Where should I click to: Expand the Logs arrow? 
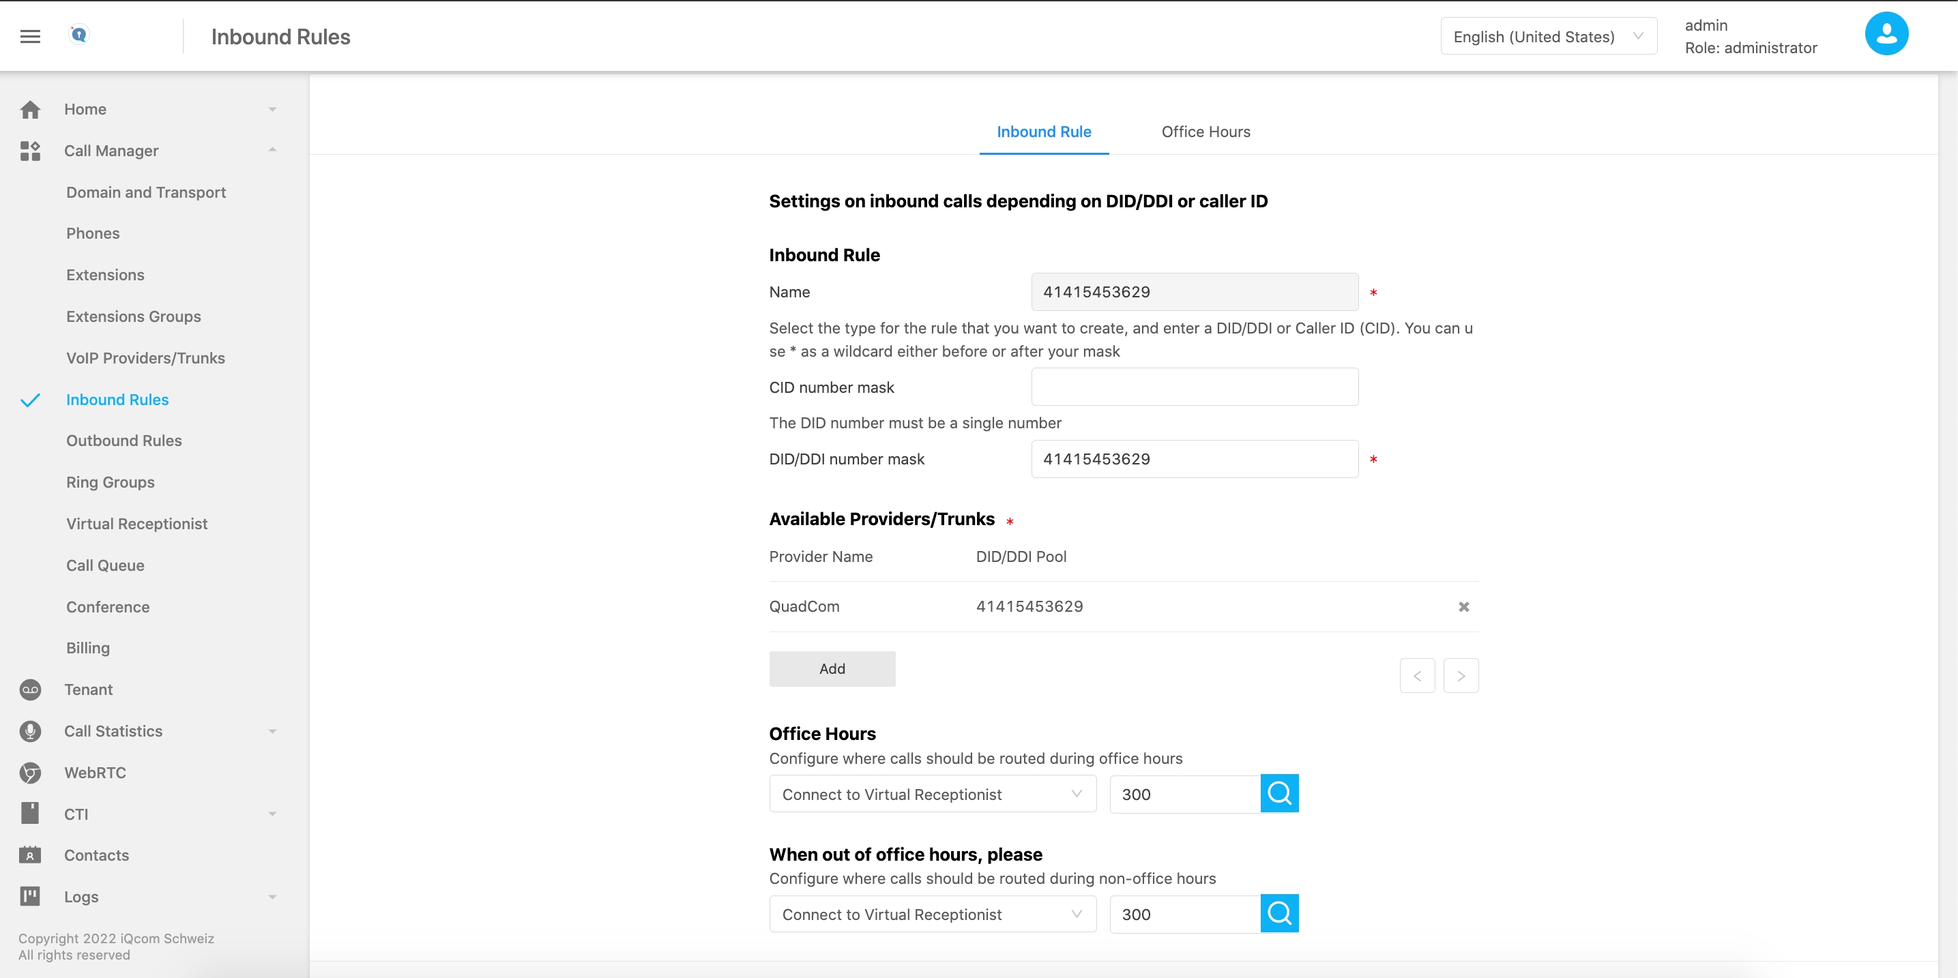pos(272,897)
